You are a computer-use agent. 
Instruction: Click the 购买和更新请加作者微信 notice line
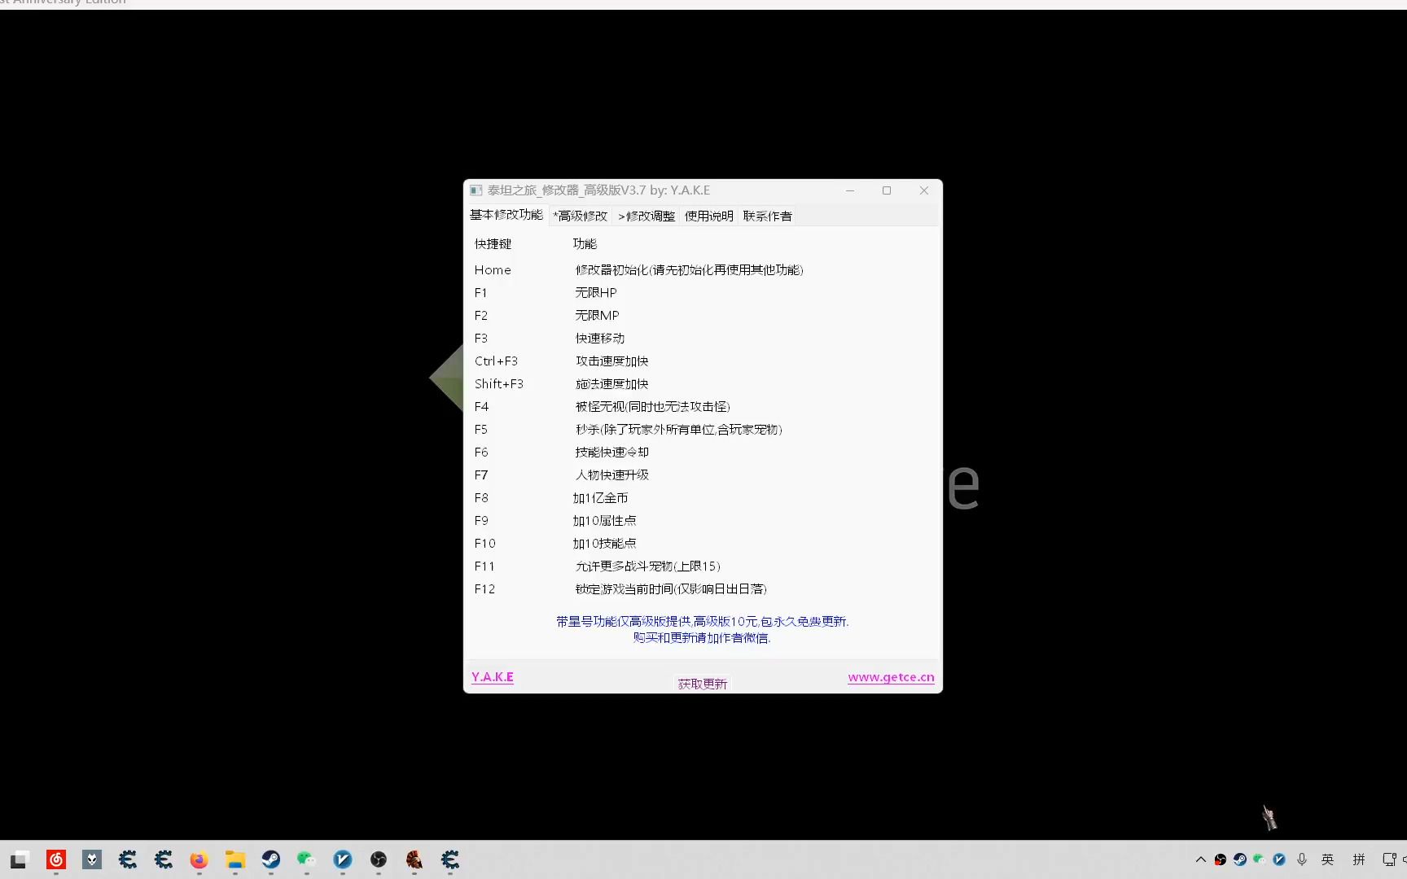(x=702, y=638)
